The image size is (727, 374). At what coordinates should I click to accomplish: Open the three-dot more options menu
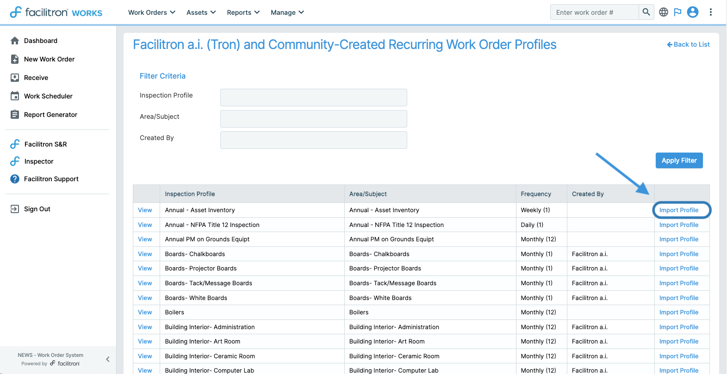(x=711, y=12)
